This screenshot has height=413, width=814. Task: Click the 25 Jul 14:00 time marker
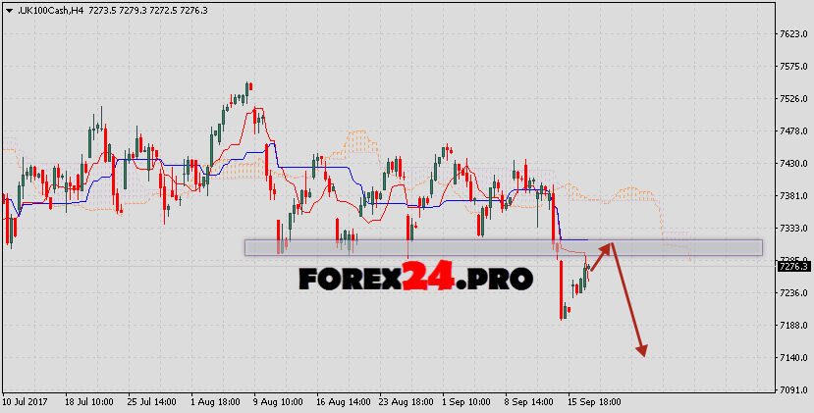152,403
